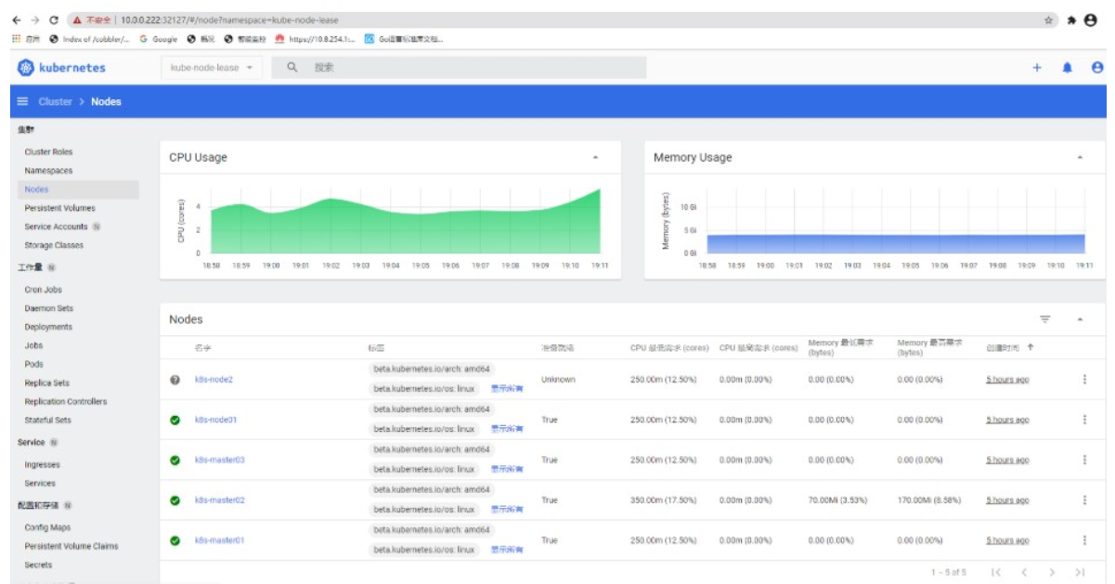The height and width of the screenshot is (584, 1115).
Task: Open the three-dot actions menu for k8s-node2
Action: click(1084, 380)
